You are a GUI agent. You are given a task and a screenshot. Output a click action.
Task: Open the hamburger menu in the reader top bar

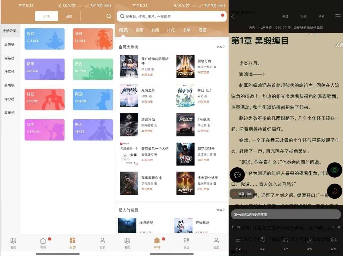point(338,16)
